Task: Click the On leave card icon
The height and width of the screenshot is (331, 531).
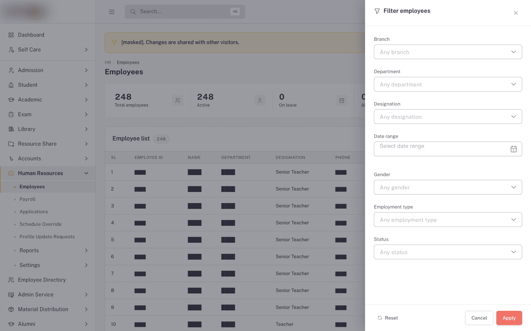Action: (342, 100)
